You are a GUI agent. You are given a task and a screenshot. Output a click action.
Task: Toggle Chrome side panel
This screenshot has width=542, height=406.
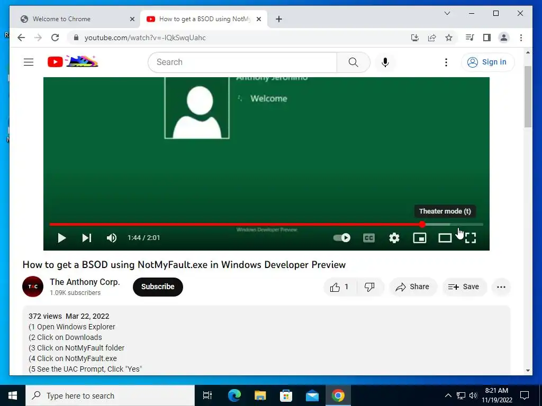[487, 38]
